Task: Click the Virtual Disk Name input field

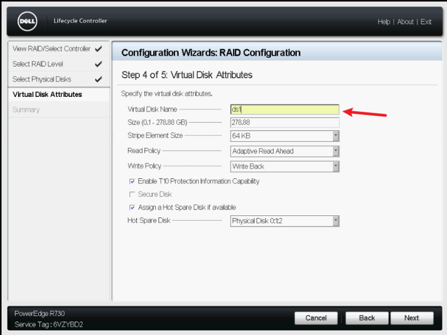Action: coord(285,109)
